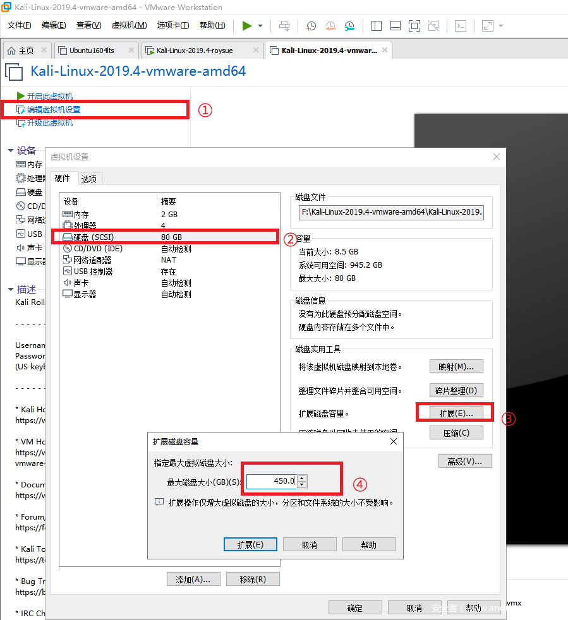
Task: Click 帮助 in expand disk dialog
Action: tap(369, 544)
